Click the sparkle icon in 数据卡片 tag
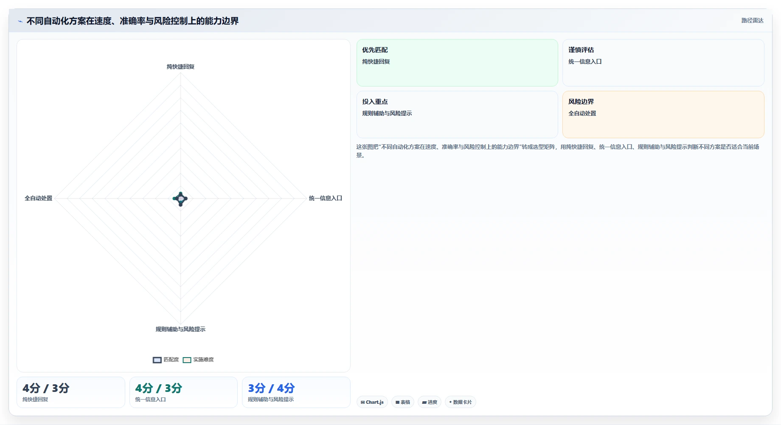Screen dimensions: 781x425 pyautogui.click(x=450, y=402)
